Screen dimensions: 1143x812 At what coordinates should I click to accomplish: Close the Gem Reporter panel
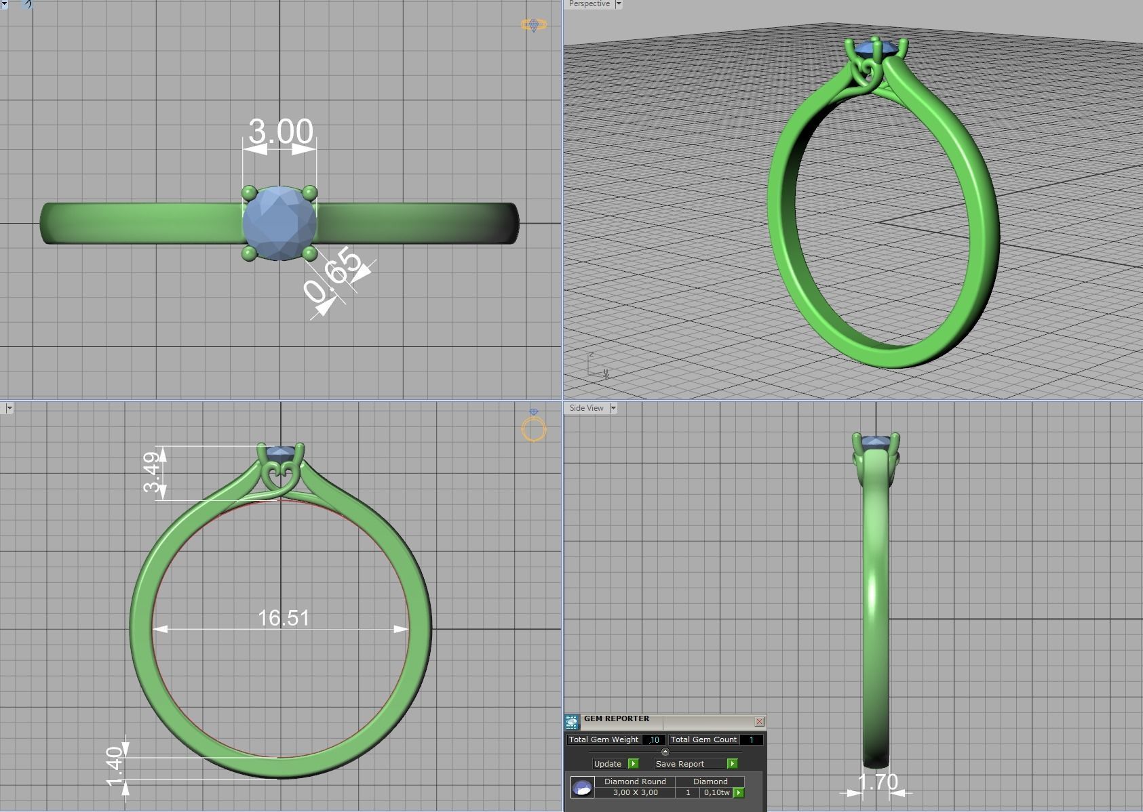click(x=759, y=721)
